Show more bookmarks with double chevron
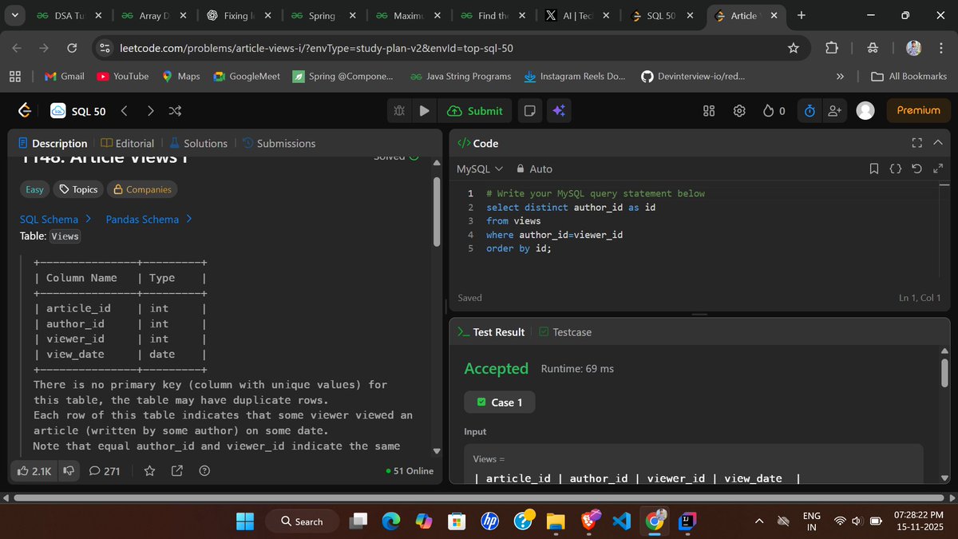The image size is (958, 539). [x=840, y=77]
